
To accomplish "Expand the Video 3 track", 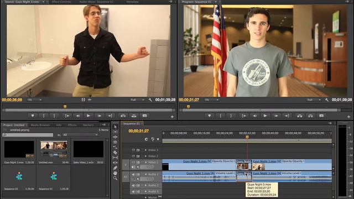I will [x=146, y=150].
